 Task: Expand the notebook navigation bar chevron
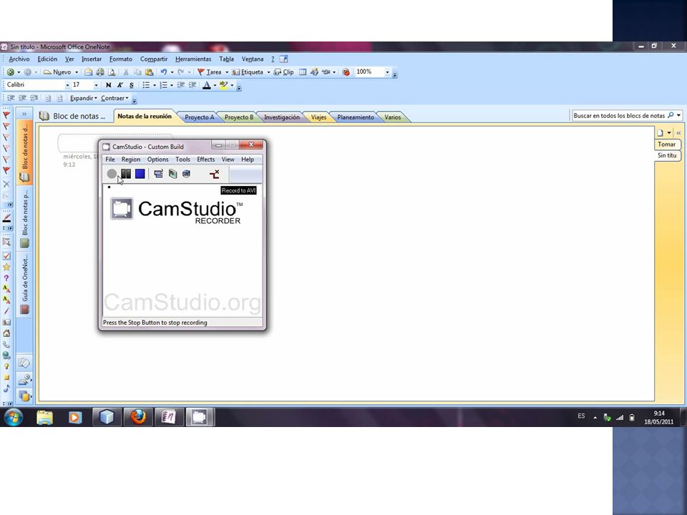coord(24,114)
